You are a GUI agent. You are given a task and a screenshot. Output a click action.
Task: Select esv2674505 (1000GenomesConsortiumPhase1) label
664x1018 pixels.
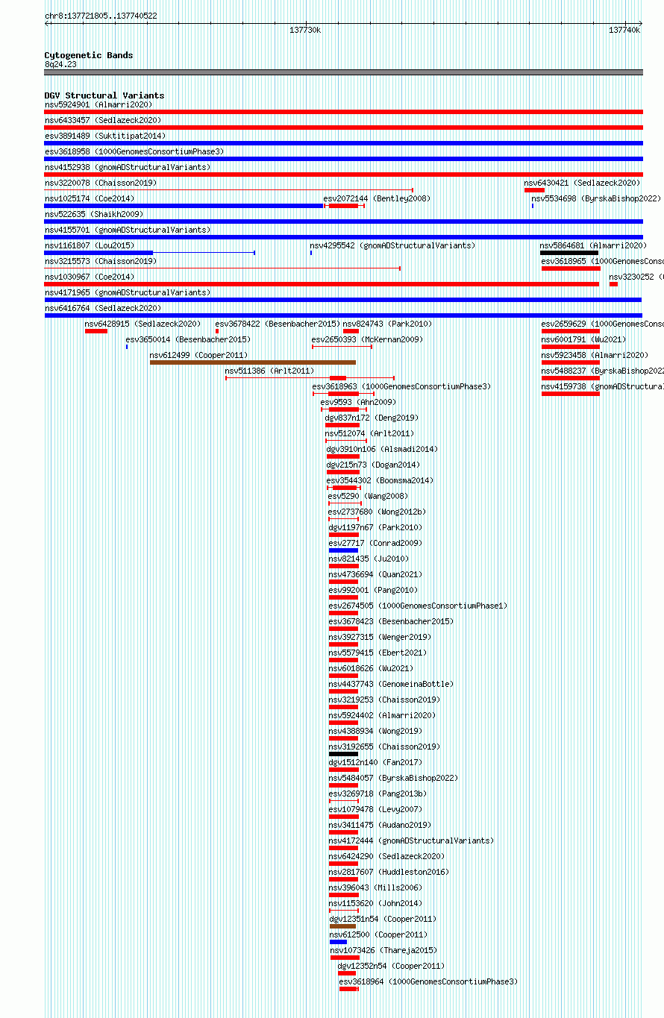(x=418, y=606)
